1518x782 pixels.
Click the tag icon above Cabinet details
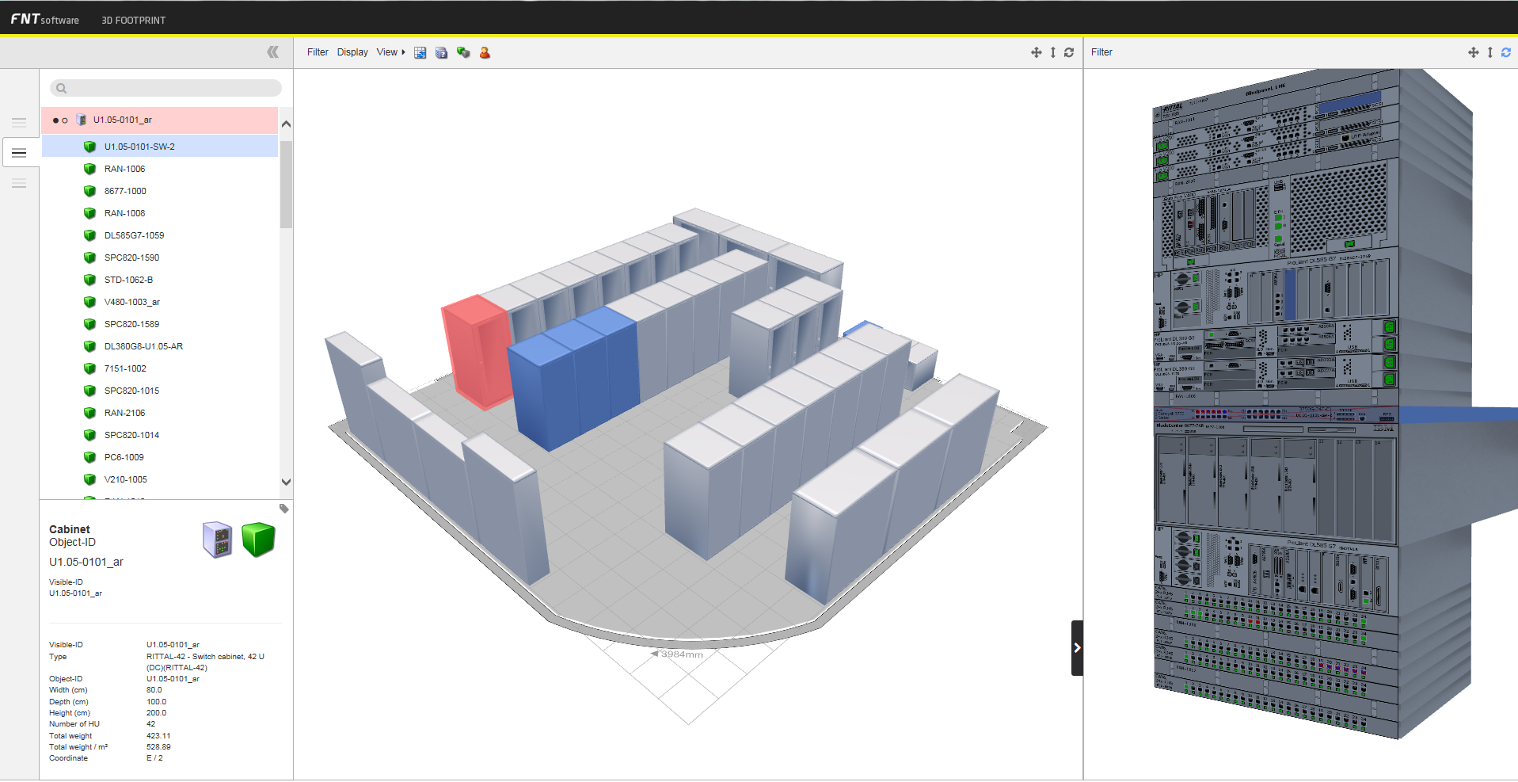pyautogui.click(x=283, y=509)
